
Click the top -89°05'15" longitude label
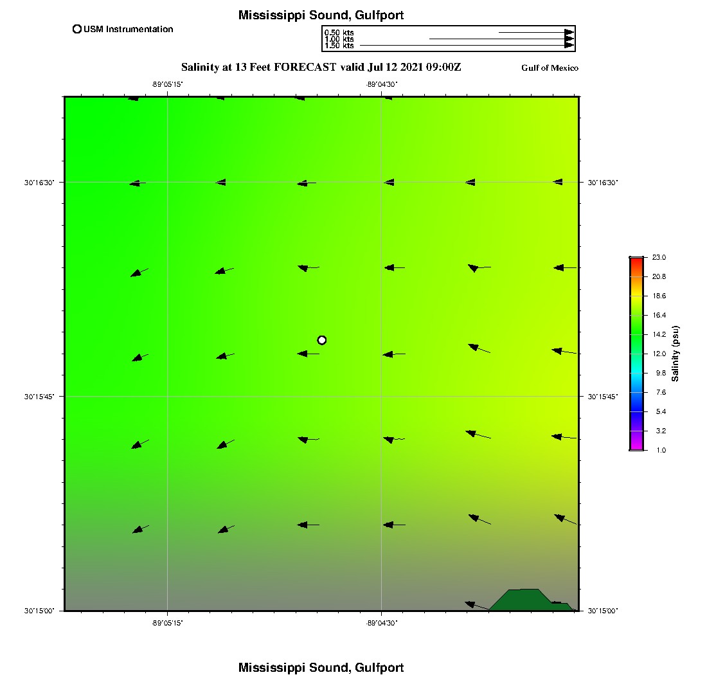168,84
